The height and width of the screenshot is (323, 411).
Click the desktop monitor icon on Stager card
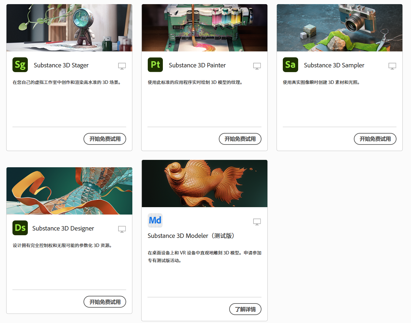click(122, 66)
